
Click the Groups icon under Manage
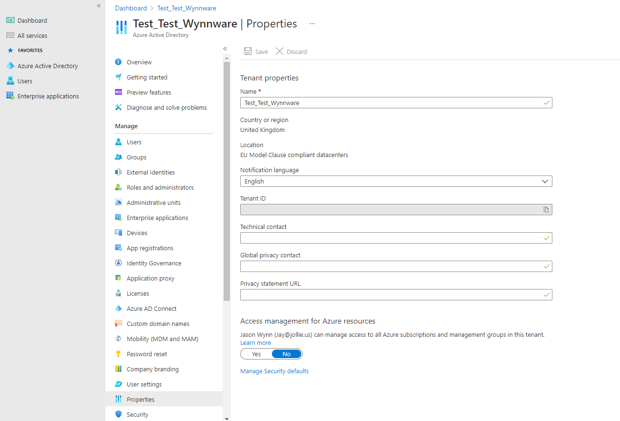point(118,157)
